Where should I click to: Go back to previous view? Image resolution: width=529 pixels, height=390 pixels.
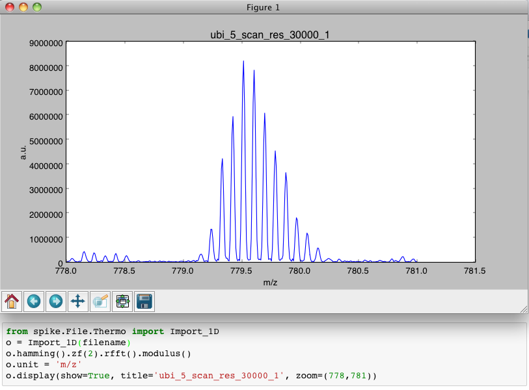[x=34, y=301]
